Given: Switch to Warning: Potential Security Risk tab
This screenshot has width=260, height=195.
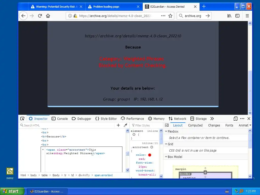Looking at the screenshot, I should tap(57, 7).
